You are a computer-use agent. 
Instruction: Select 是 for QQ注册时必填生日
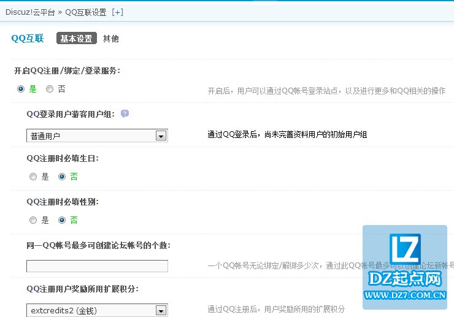[x=33, y=177]
